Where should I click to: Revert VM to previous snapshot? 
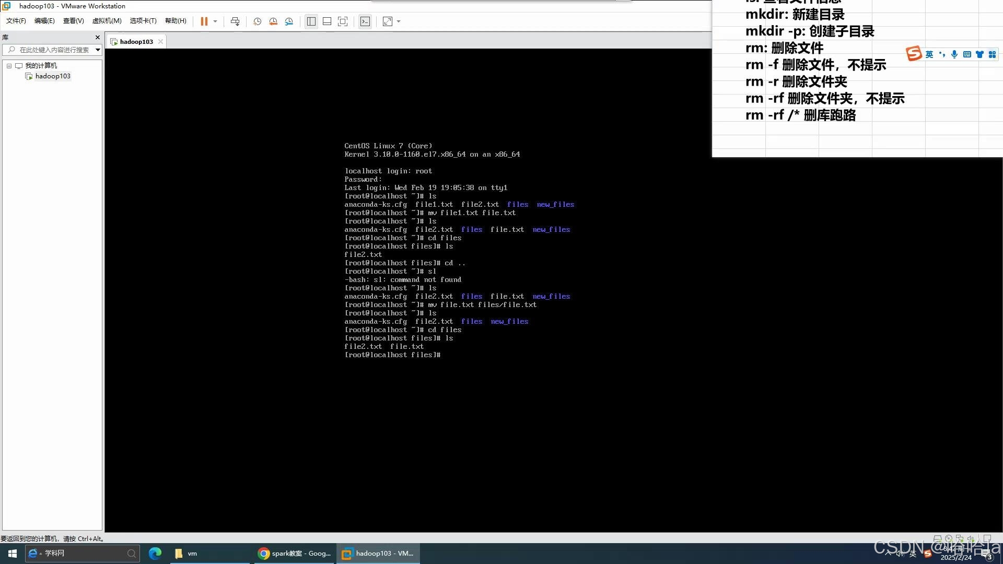(x=273, y=21)
